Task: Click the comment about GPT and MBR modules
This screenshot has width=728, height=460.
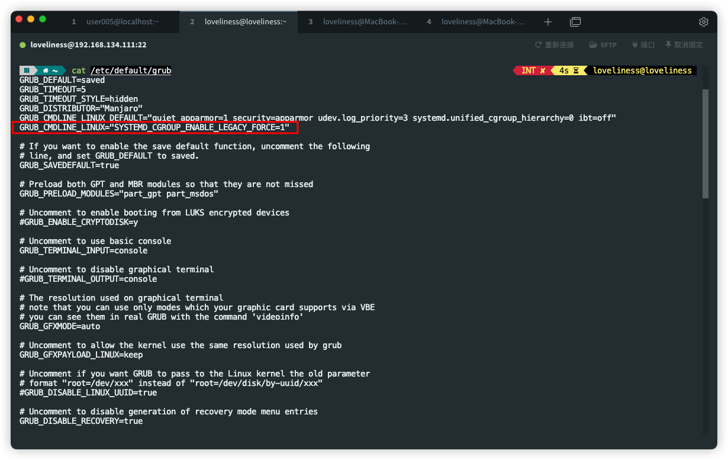Action: point(166,184)
